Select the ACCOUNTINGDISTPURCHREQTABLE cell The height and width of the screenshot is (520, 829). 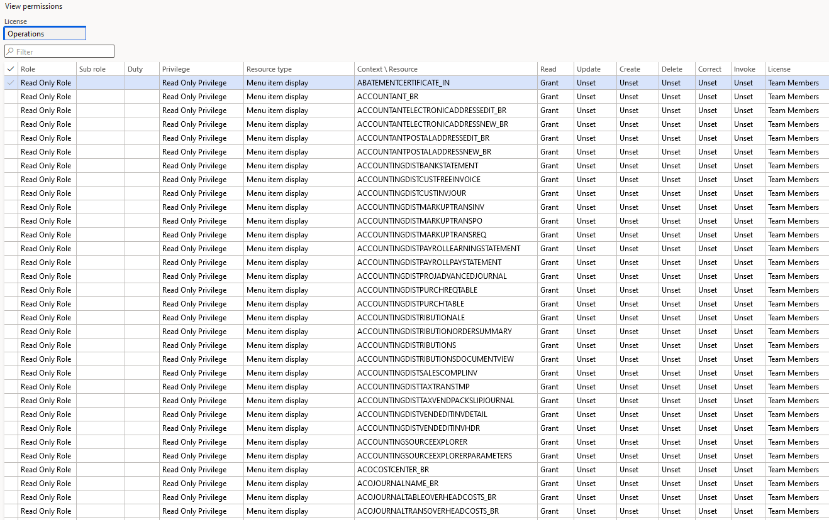pyautogui.click(x=446, y=290)
